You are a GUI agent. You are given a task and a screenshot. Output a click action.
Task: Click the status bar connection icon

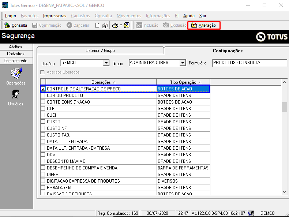pyautogui.click(x=251, y=213)
